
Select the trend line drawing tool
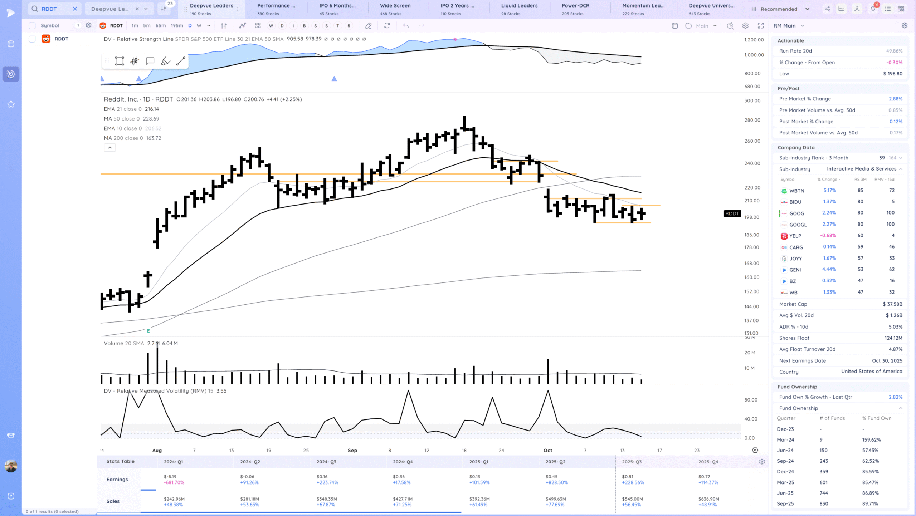coord(181,61)
